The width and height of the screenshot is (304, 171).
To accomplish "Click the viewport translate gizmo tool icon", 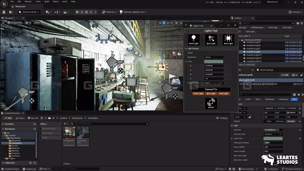I will point(164,23).
